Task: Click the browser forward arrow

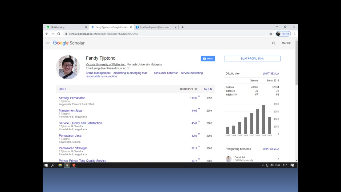Action: tap(53, 34)
